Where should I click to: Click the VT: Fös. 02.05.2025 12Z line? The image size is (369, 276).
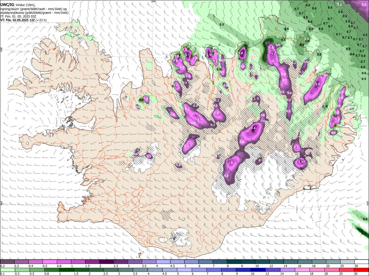tap(23, 20)
